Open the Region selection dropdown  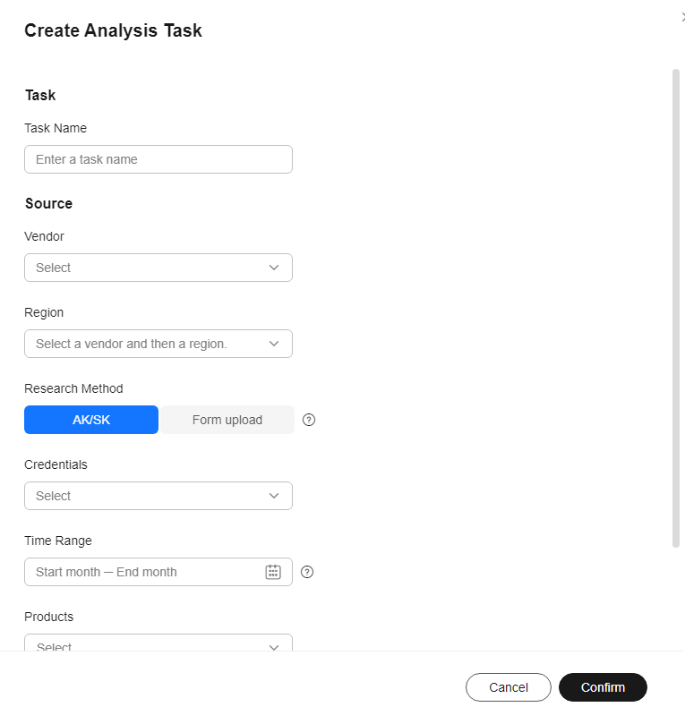tap(158, 344)
